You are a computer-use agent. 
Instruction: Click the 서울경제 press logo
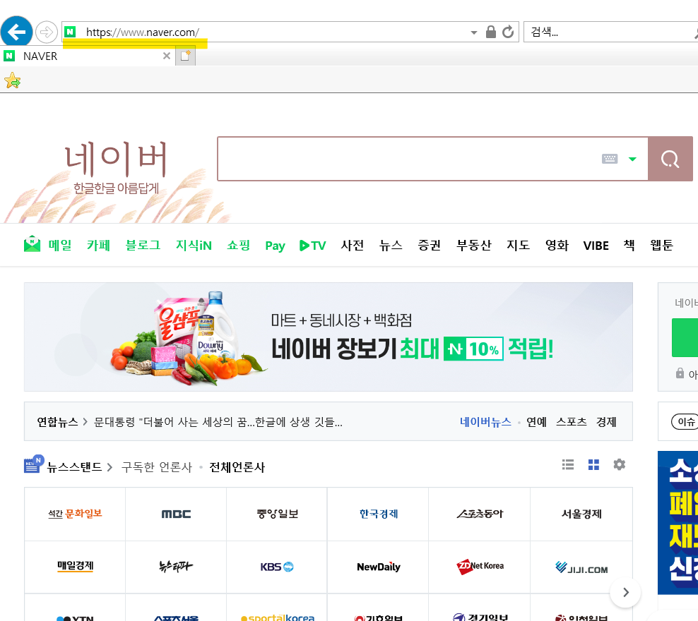point(581,514)
